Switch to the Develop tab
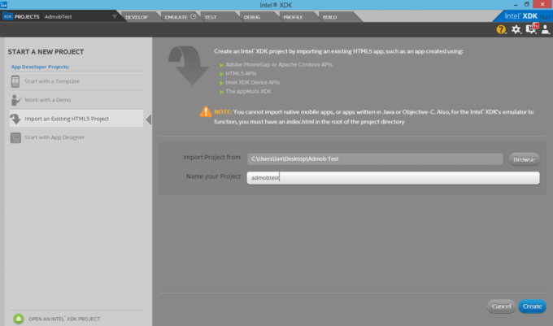This screenshot has height=326, width=553. (x=137, y=17)
